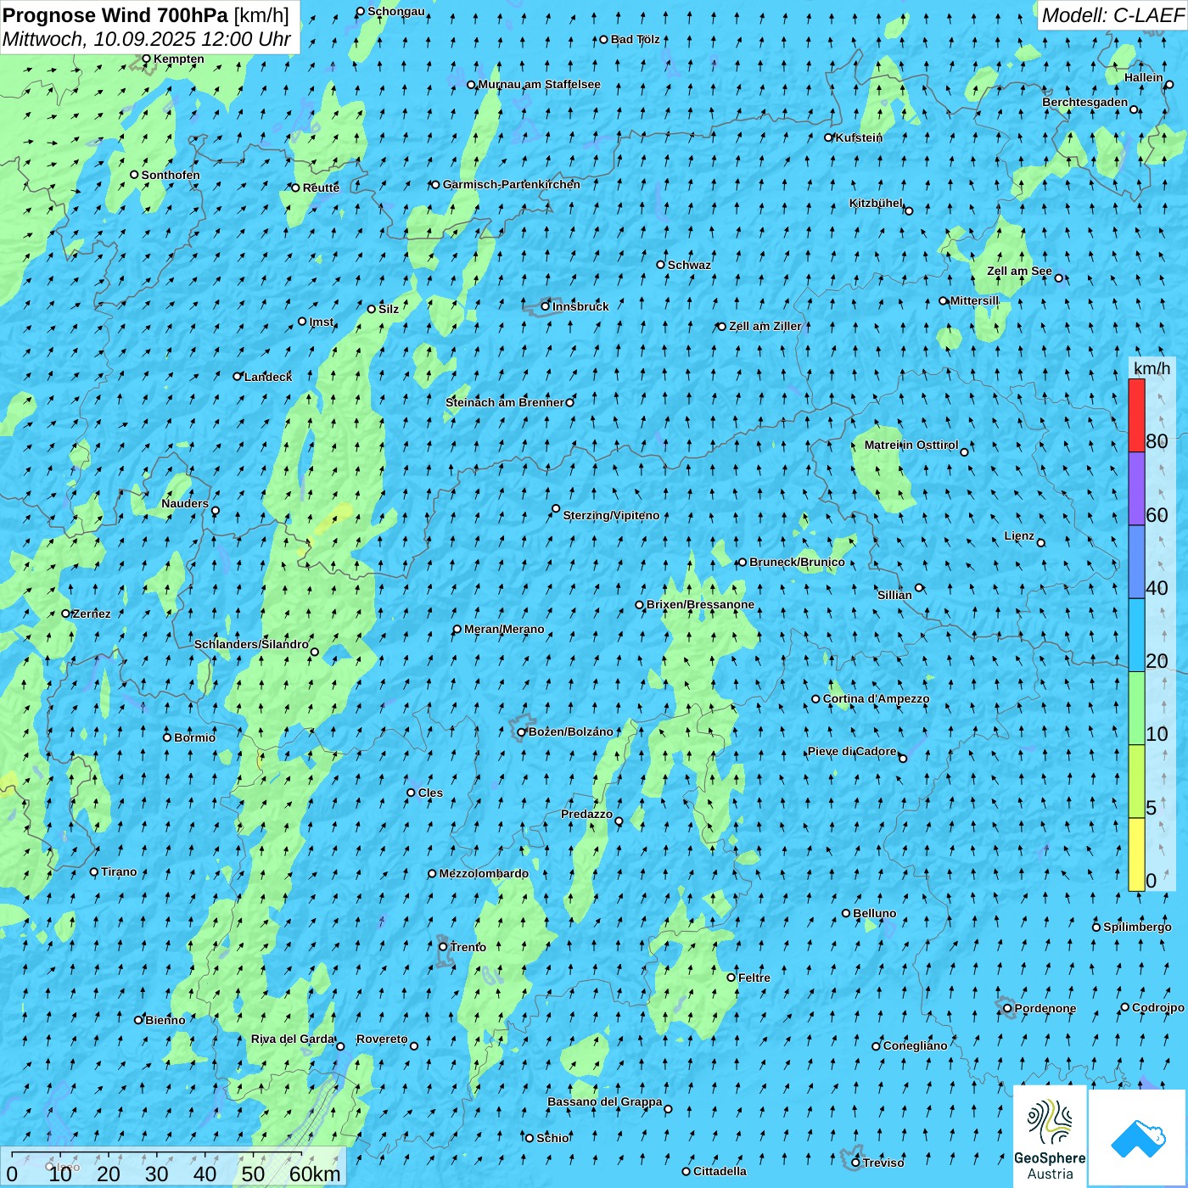Viewport: 1188px width, 1188px height.
Task: Click the Pordenone label
Action: click(x=1045, y=1008)
